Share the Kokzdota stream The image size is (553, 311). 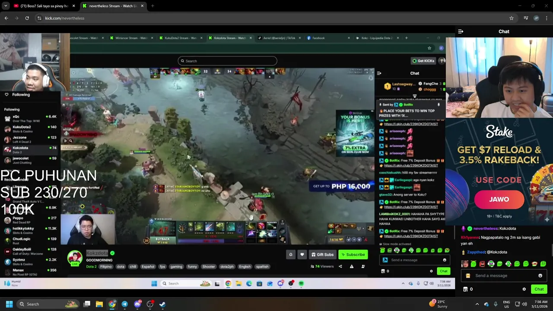pos(340,267)
